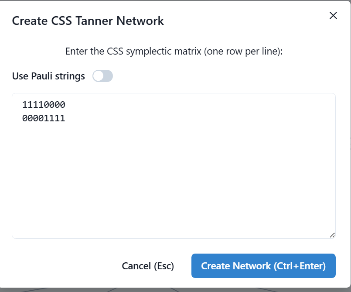The width and height of the screenshot is (351, 292).
Task: Grab the text area resize handle
Action: (x=332, y=235)
